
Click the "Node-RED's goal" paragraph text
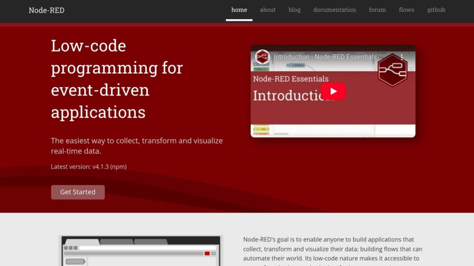click(332, 252)
